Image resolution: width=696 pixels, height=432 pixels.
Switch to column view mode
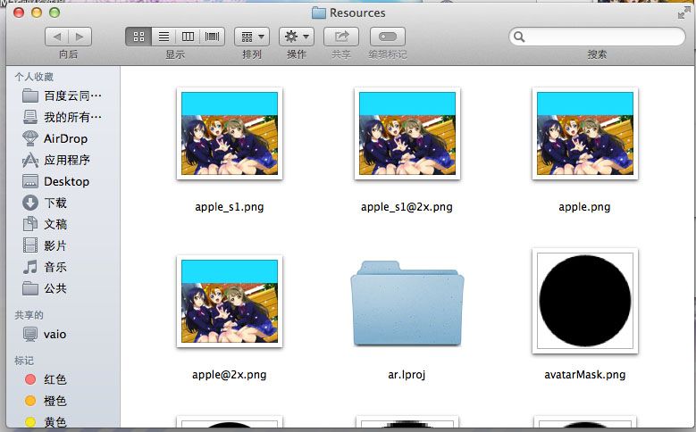tap(188, 37)
